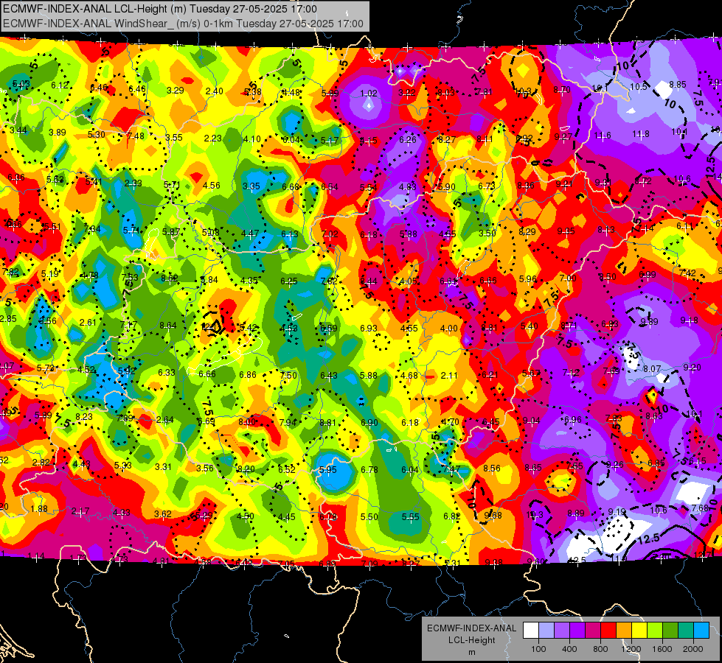Image resolution: width=722 pixels, height=663 pixels.
Task: Click the wind shear value 2.17
Action: tap(80, 512)
